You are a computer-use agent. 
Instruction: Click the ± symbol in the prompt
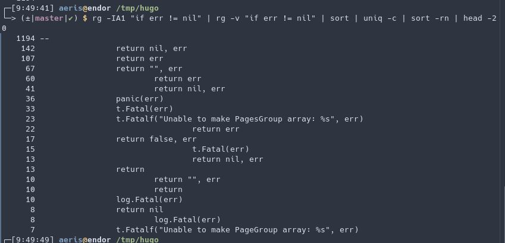coord(27,18)
